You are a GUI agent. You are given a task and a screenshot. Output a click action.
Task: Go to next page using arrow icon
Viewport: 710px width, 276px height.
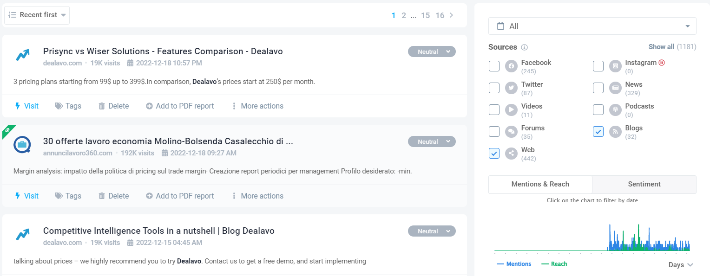click(451, 15)
